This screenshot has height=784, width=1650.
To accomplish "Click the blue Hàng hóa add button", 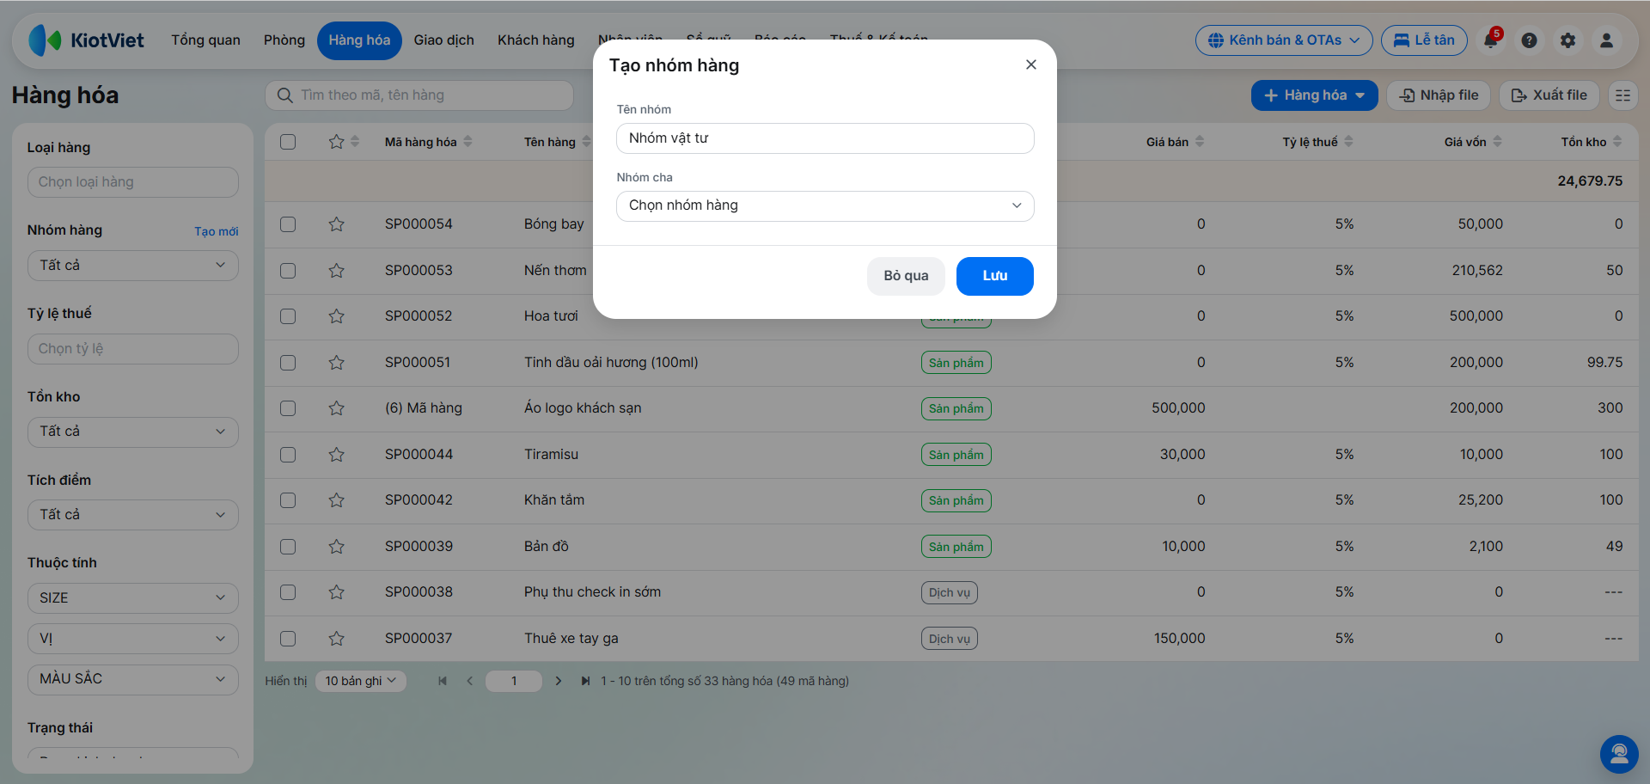I will click(1314, 95).
